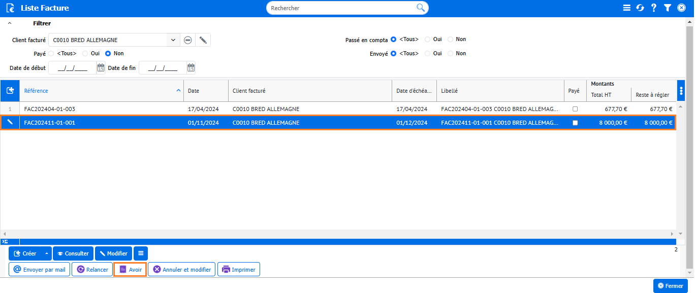Image resolution: width=696 pixels, height=293 pixels.
Task: Open the hamburger menu icon in header
Action: point(626,8)
